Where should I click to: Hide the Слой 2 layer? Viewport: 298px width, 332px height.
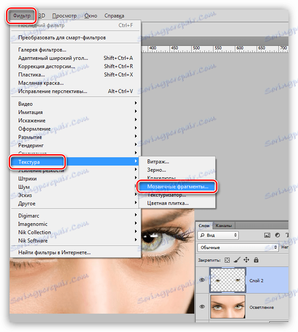click(202, 280)
